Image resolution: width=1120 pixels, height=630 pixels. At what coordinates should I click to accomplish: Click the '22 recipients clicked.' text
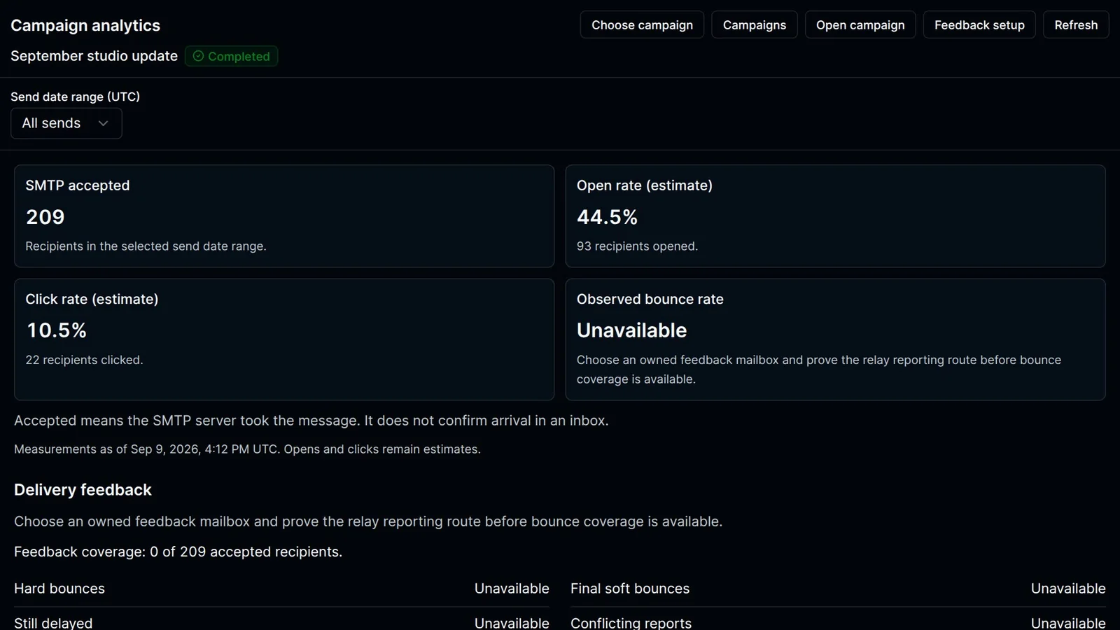[84, 360]
